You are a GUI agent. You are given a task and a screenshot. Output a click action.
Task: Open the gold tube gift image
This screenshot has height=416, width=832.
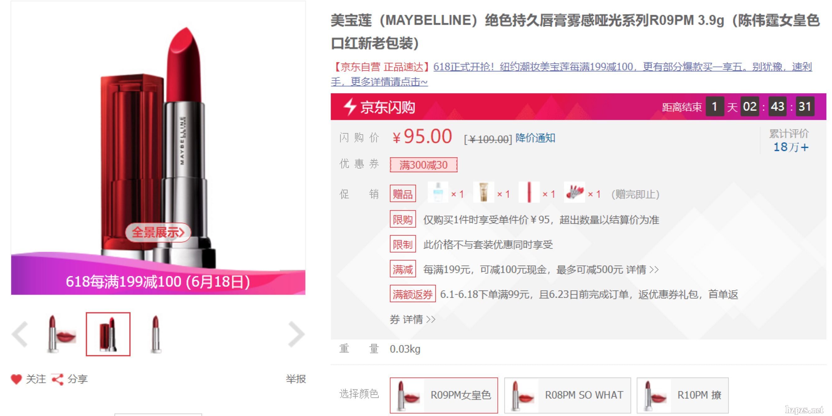(x=483, y=192)
